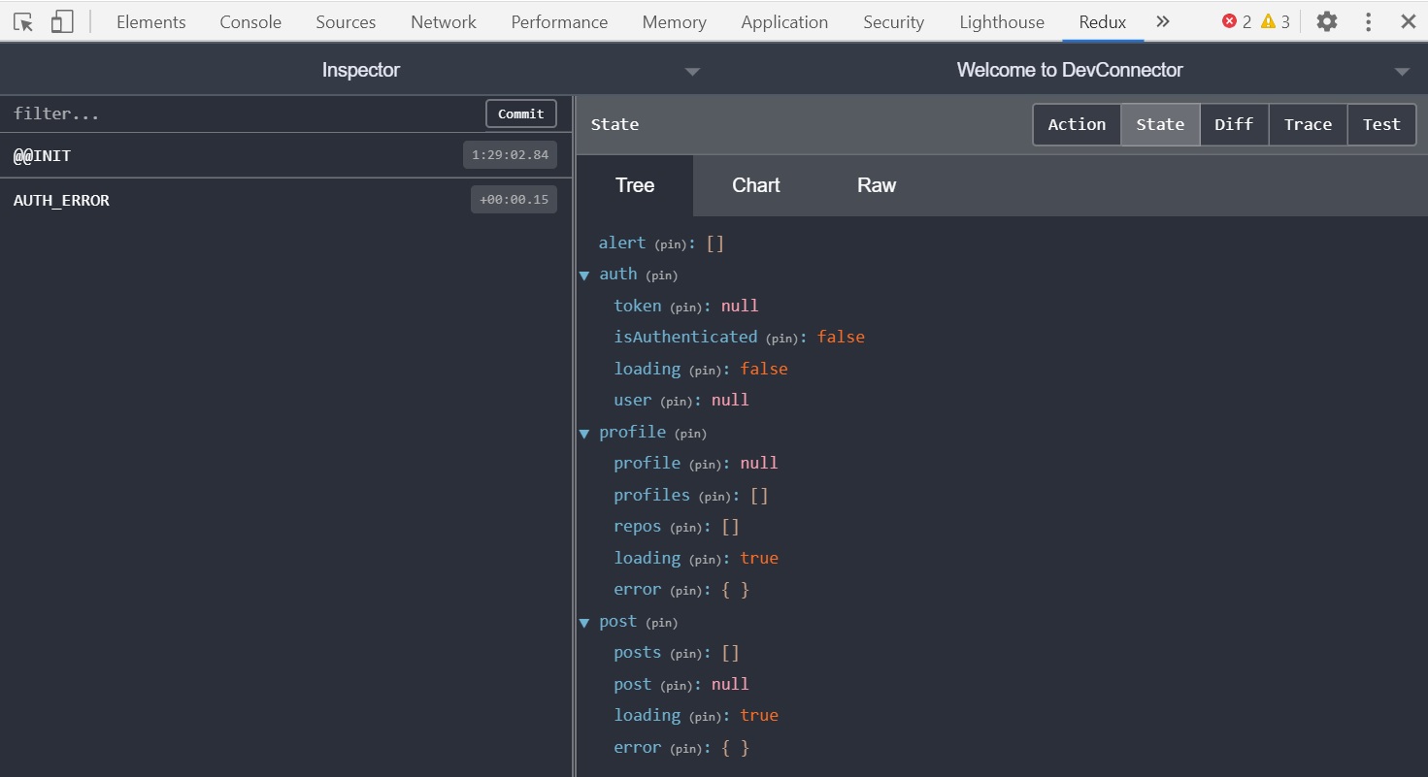Select the Trace view button
1428x777 pixels.
pos(1307,124)
